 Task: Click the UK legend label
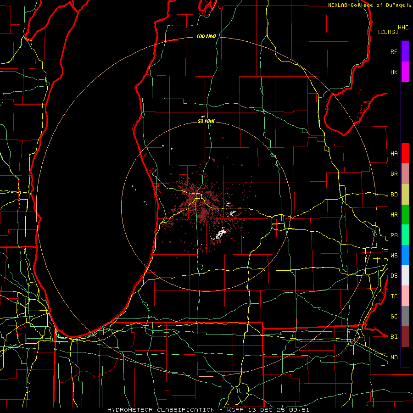pyautogui.click(x=394, y=72)
